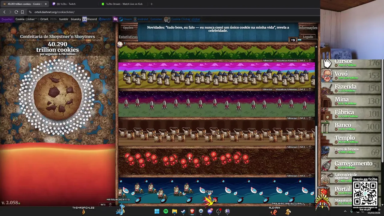Screen dimensions: 384x216
Task: Buy a Portal building
Action: (x=337, y=190)
